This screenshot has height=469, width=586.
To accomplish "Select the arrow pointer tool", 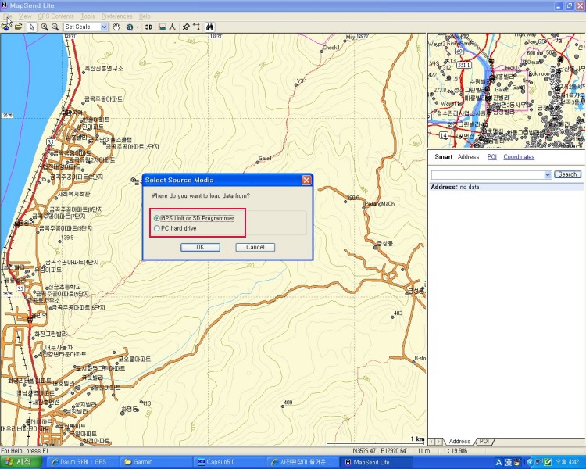I will [x=32, y=27].
